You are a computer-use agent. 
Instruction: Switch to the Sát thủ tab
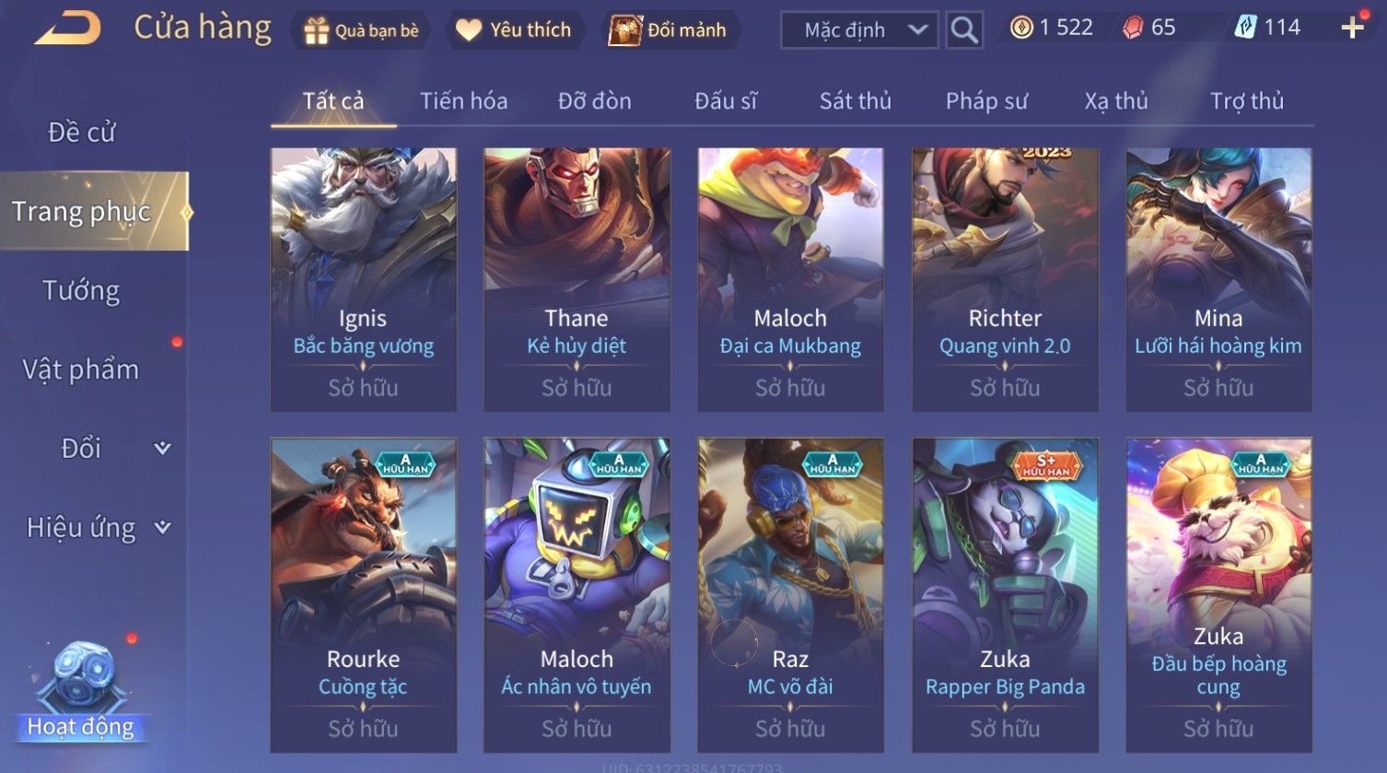(x=856, y=100)
